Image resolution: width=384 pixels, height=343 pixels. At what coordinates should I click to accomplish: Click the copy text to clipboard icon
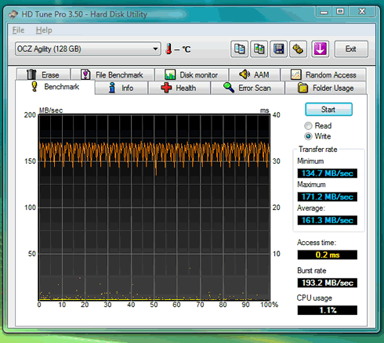(239, 49)
